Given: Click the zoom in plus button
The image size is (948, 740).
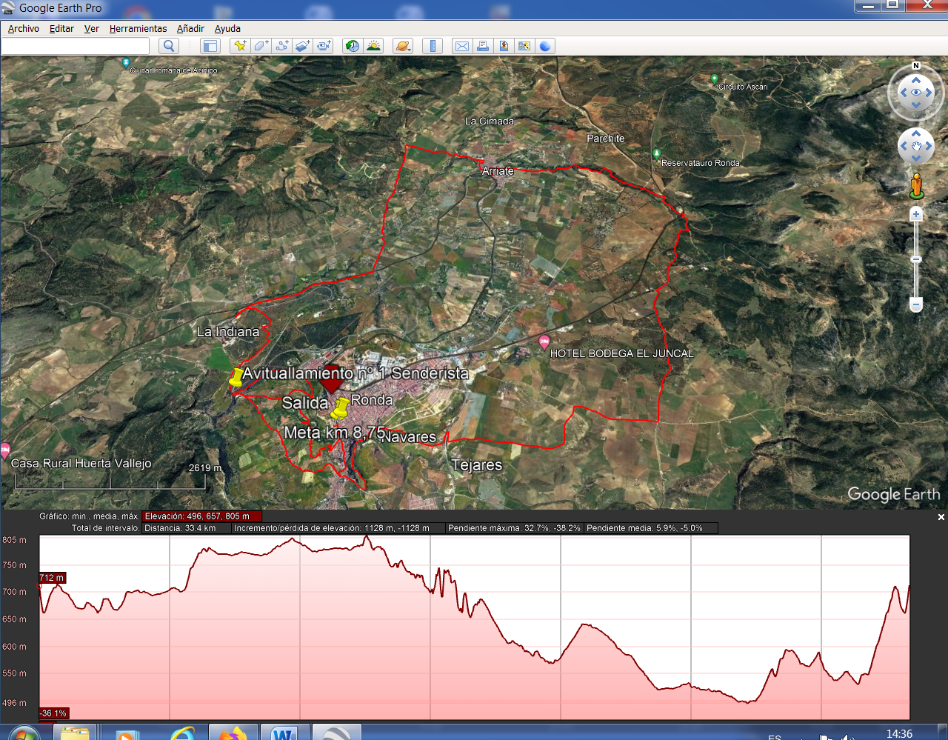Looking at the screenshot, I should tap(916, 215).
